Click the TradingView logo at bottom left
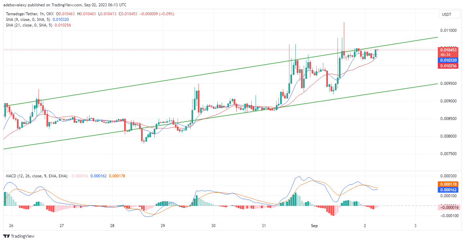Image resolution: width=465 pixels, height=242 pixels. (19, 236)
